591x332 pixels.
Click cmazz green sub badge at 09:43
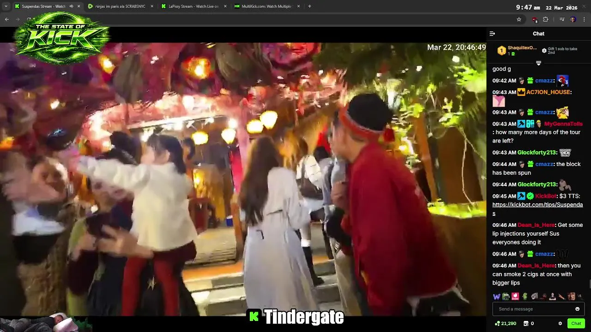(531, 113)
